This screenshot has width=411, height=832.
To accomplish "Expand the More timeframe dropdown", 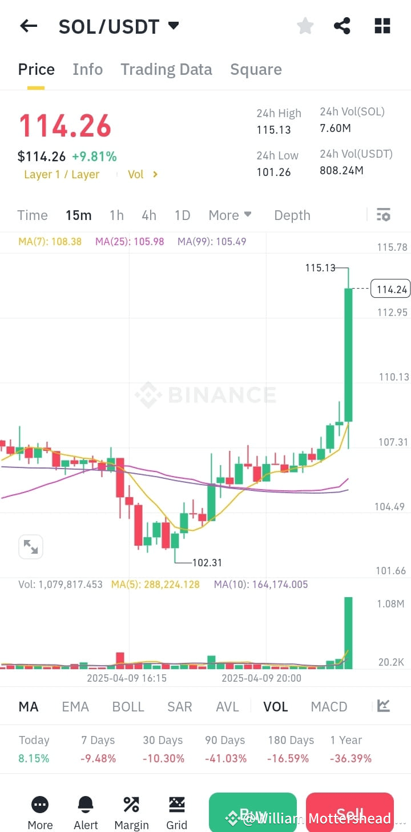I will coord(229,215).
